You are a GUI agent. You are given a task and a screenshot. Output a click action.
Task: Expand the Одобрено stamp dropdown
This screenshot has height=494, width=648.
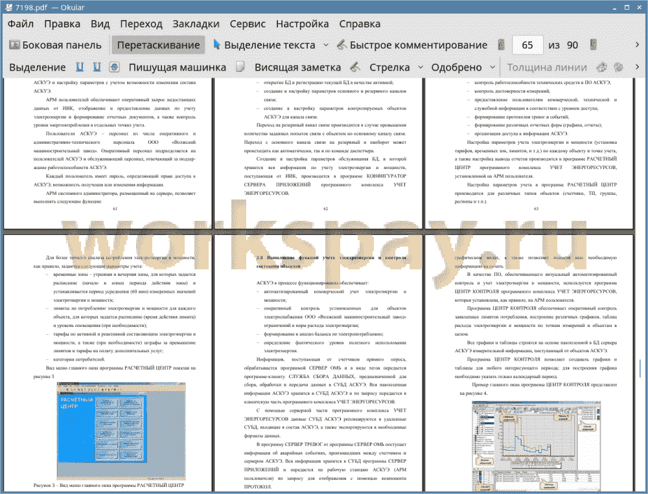coord(492,67)
